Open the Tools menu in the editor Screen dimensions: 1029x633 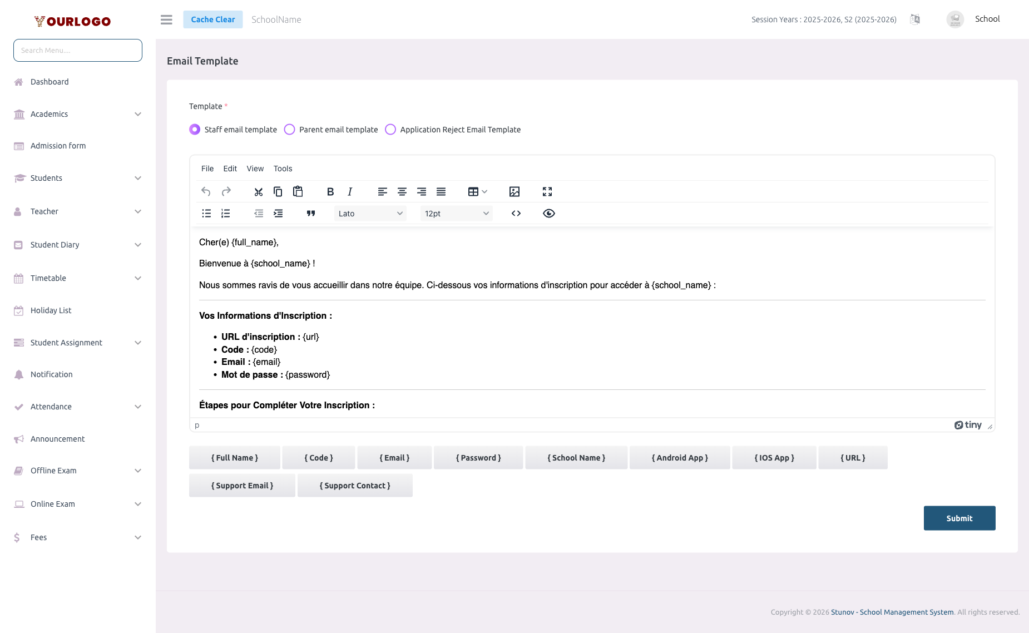[283, 169]
